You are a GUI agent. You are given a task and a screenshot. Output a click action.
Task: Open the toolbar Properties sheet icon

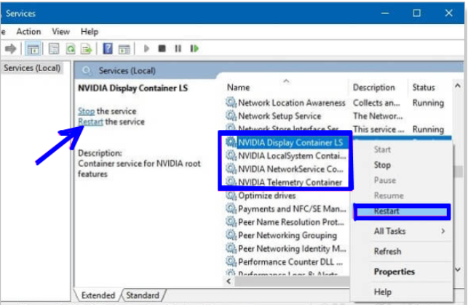tap(54, 49)
